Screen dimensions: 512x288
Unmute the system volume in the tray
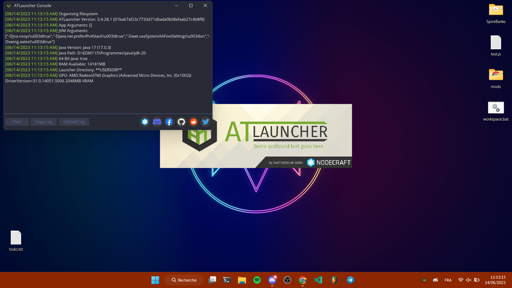[469, 280]
